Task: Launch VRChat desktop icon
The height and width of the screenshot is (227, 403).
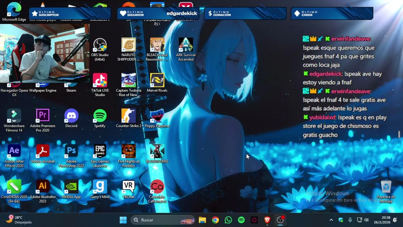Action: click(128, 189)
